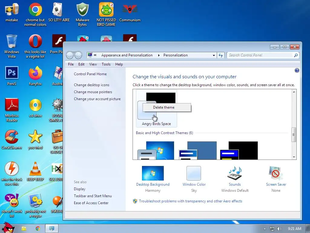The image size is (310, 233).
Task: Show hidden tray icons arrow
Action: [265, 229]
